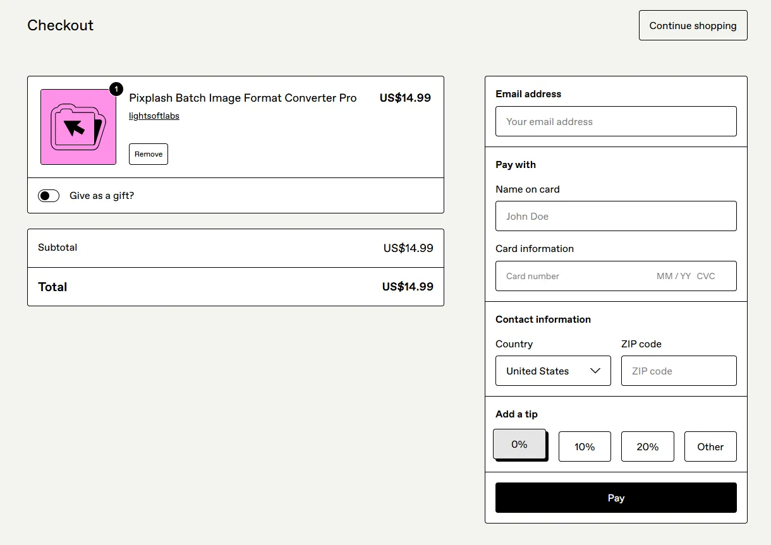The image size is (771, 545).
Task: Click the pink folder product thumbnail
Action: coord(78,126)
